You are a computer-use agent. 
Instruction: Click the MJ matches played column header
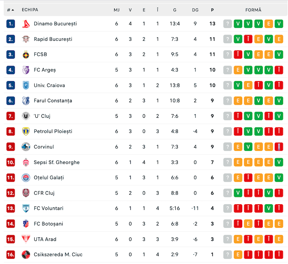coord(117,10)
